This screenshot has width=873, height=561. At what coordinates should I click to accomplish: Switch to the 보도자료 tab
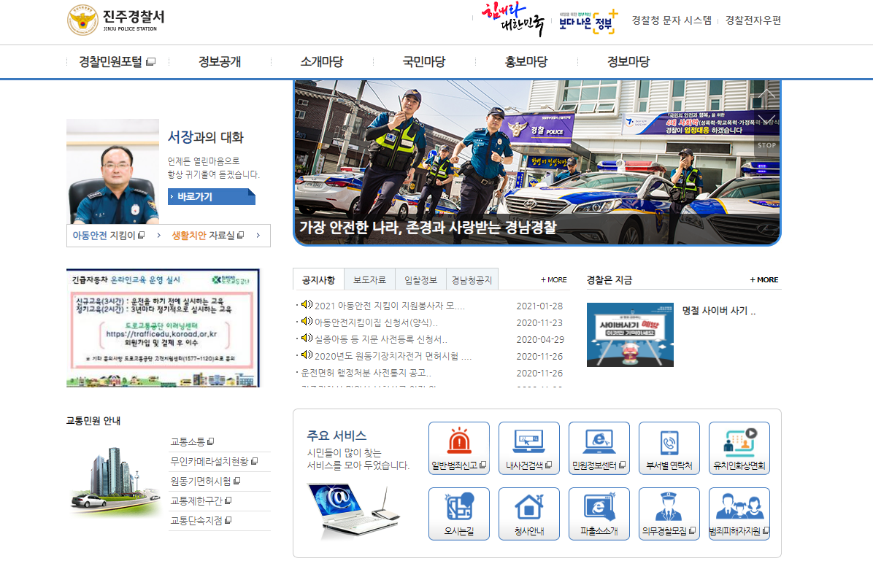pos(369,279)
